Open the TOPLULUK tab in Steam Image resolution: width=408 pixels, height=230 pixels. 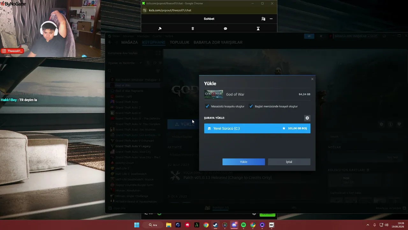pos(179,42)
